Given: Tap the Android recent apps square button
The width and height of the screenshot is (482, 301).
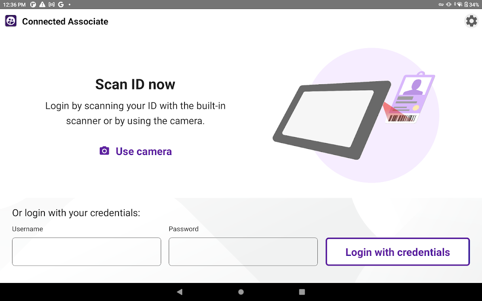Looking at the screenshot, I should [302, 292].
